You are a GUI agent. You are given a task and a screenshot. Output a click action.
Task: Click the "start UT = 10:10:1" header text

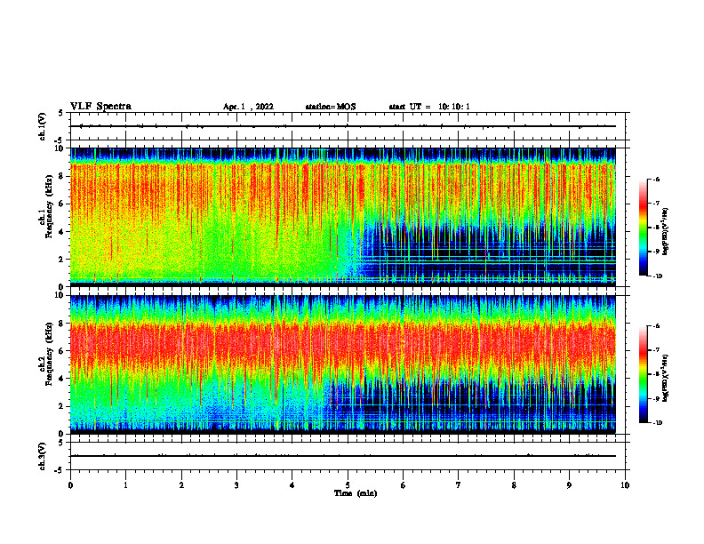429,107
